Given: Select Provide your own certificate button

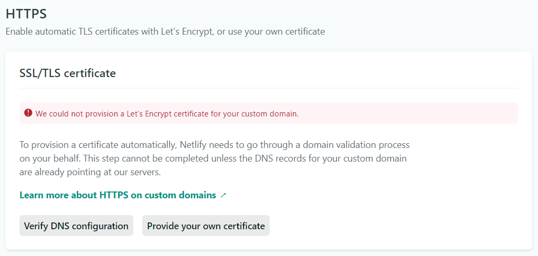Looking at the screenshot, I should point(206,226).
